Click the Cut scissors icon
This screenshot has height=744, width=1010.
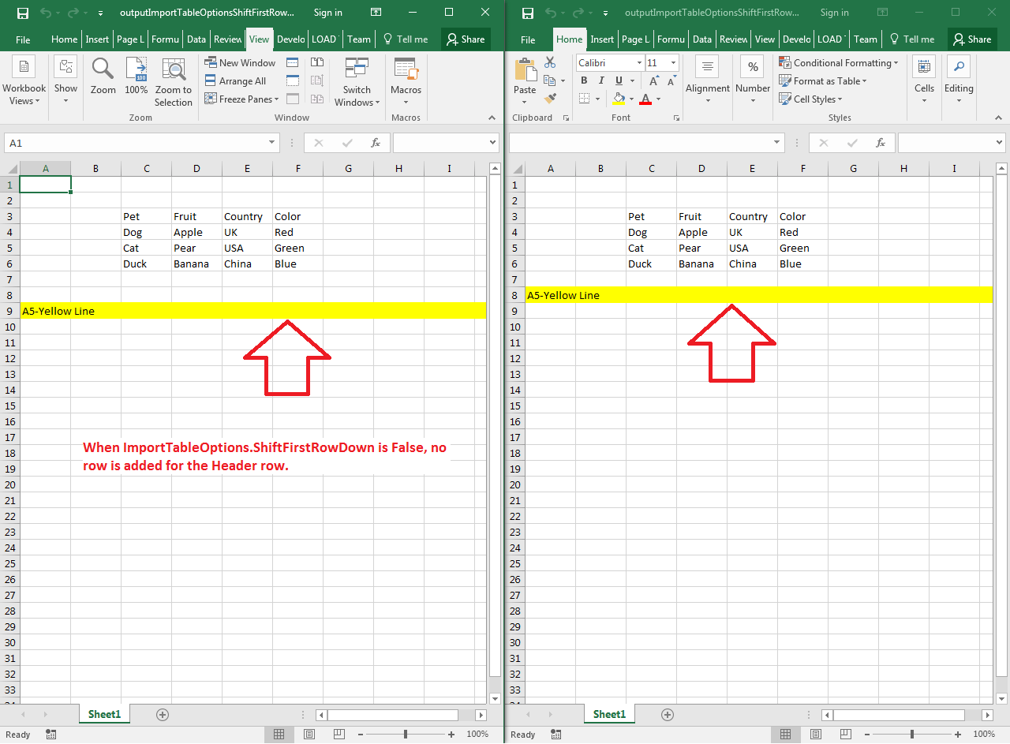pos(550,62)
